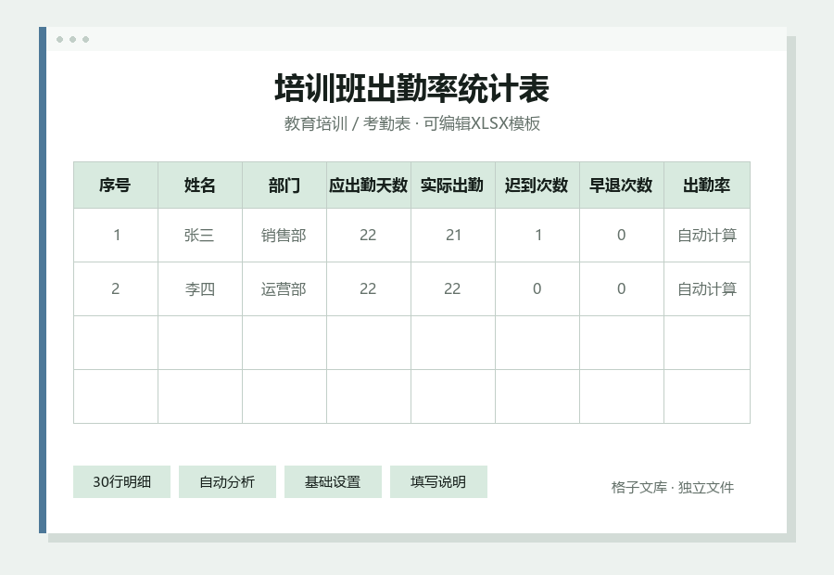Click the 自动分析 tag button
Viewport: 834px width, 575px height.
coord(227,482)
